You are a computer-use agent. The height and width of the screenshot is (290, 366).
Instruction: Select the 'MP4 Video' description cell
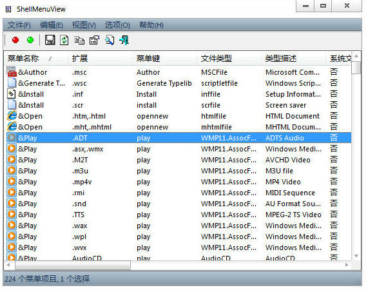[283, 182]
